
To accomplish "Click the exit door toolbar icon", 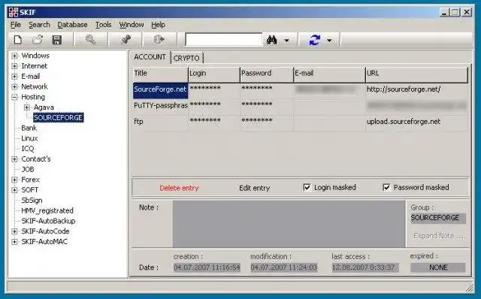I will pyautogui.click(x=159, y=40).
